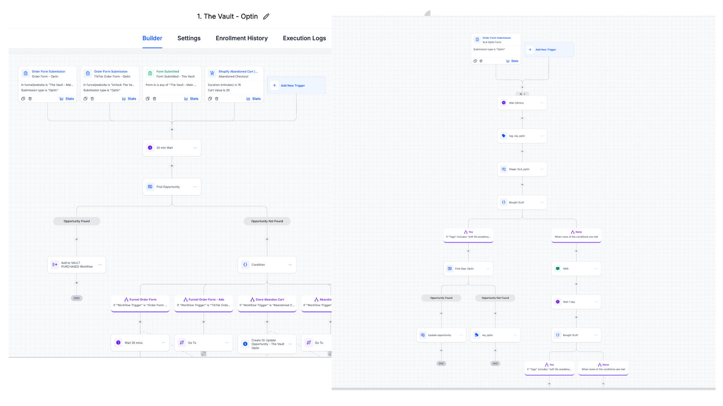The width and height of the screenshot is (723, 406).
Task: Select the Wait 20 min clock icon
Action: 150,147
